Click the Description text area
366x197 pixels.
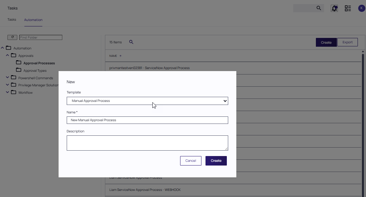(147, 143)
